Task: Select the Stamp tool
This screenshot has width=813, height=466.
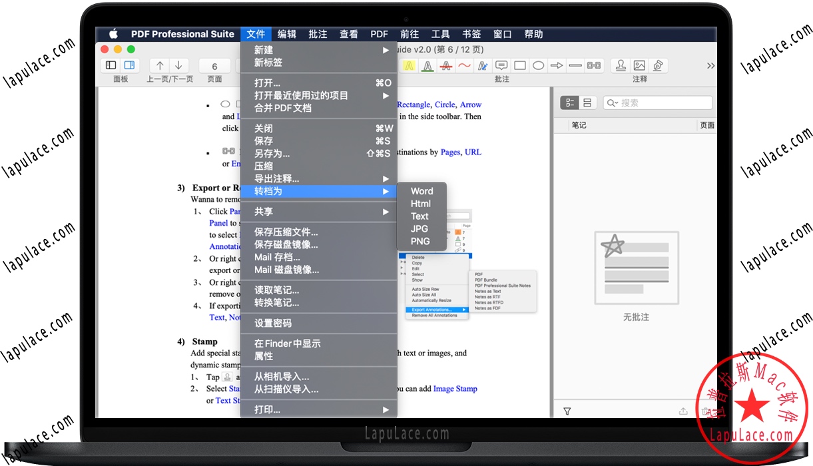Action: (621, 65)
